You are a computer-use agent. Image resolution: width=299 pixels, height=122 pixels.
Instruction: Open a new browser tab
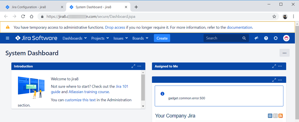click(x=136, y=7)
